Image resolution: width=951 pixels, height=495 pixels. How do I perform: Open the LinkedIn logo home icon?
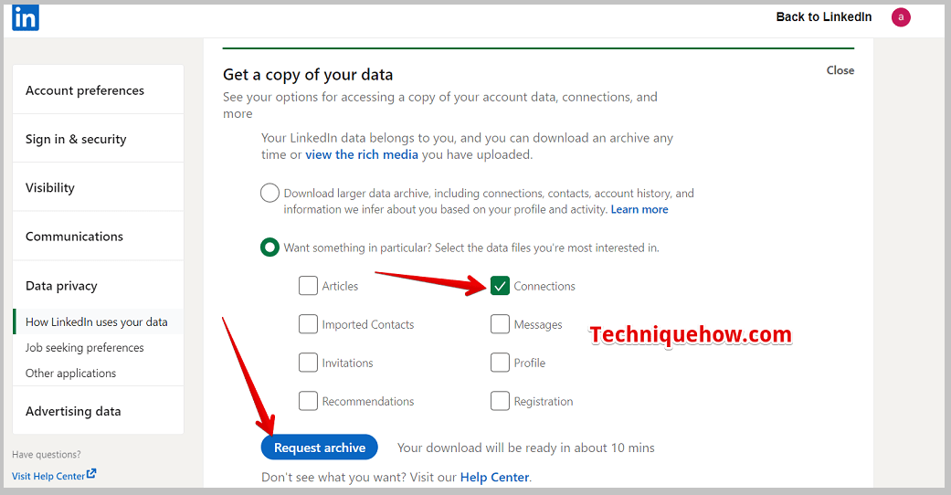(x=26, y=17)
